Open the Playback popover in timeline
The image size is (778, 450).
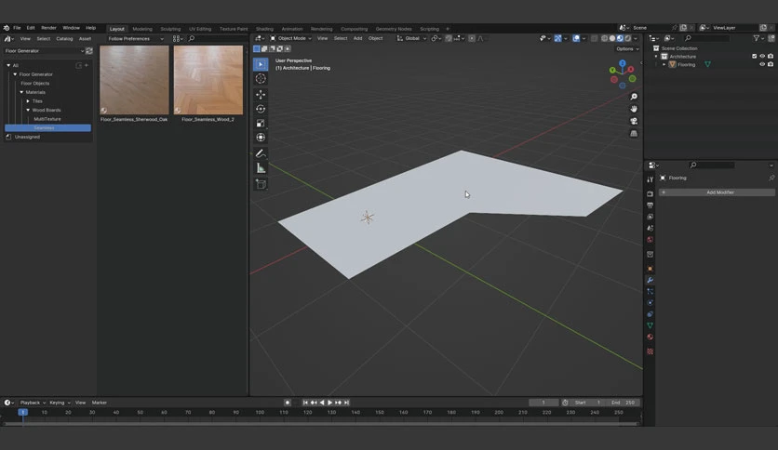pos(33,403)
